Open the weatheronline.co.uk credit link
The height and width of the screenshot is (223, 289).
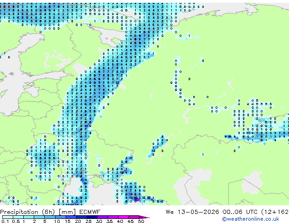(251, 219)
